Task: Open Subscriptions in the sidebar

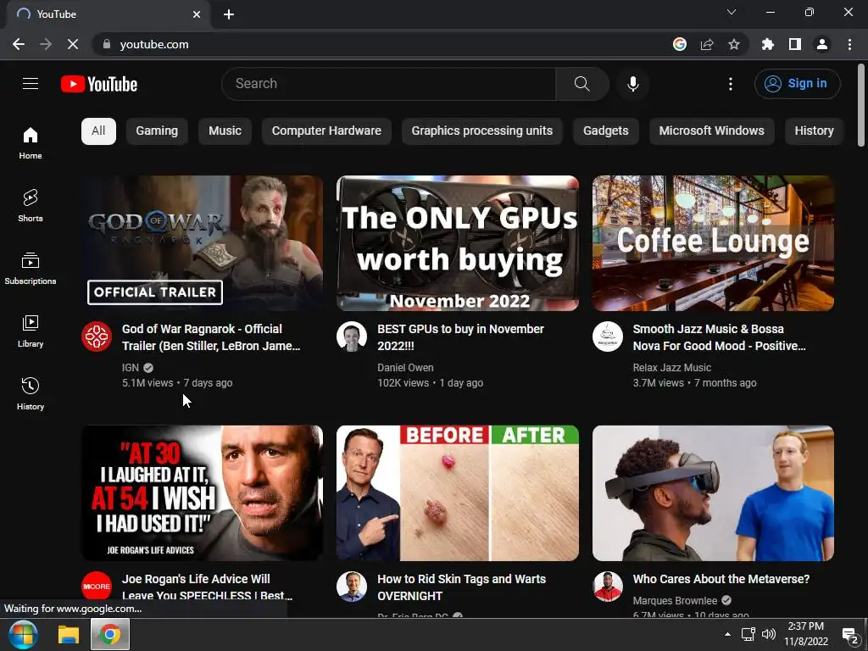Action: tap(31, 268)
